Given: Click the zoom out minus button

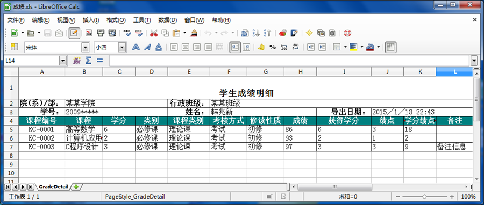Looking at the screenshot, I should (398, 197).
